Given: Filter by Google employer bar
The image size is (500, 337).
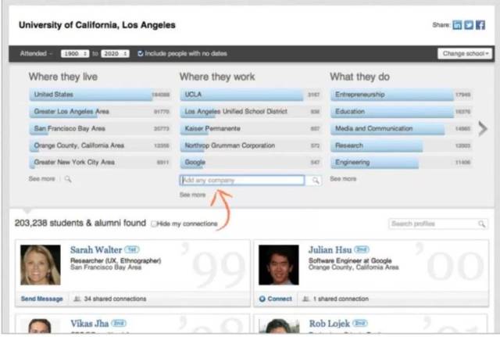Looking at the screenshot, I should (250, 162).
